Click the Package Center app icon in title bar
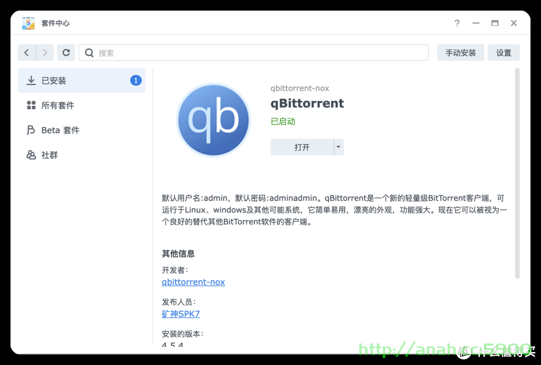The image size is (541, 365). pyautogui.click(x=28, y=23)
